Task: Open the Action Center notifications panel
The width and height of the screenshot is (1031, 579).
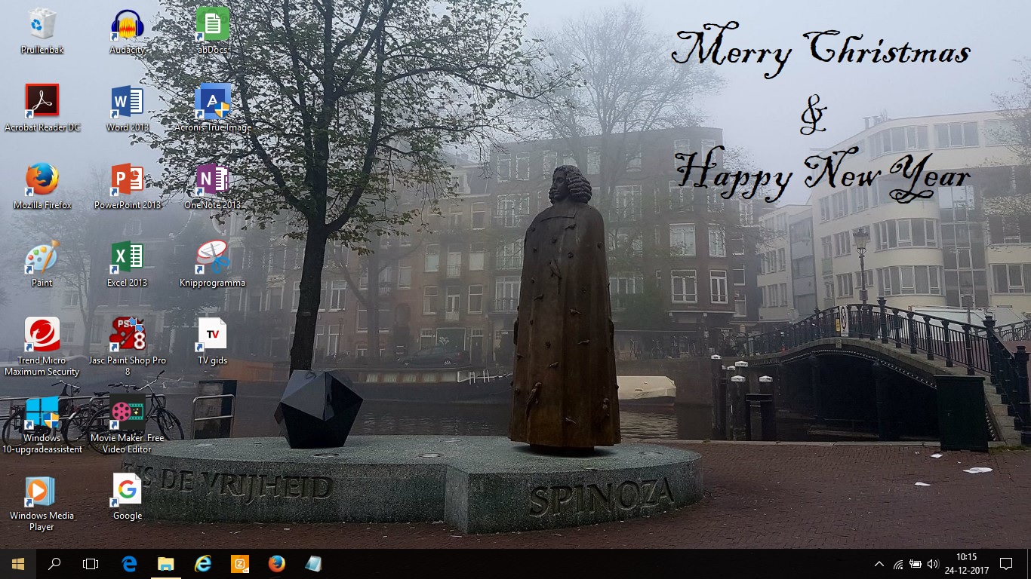Action: tap(1005, 564)
